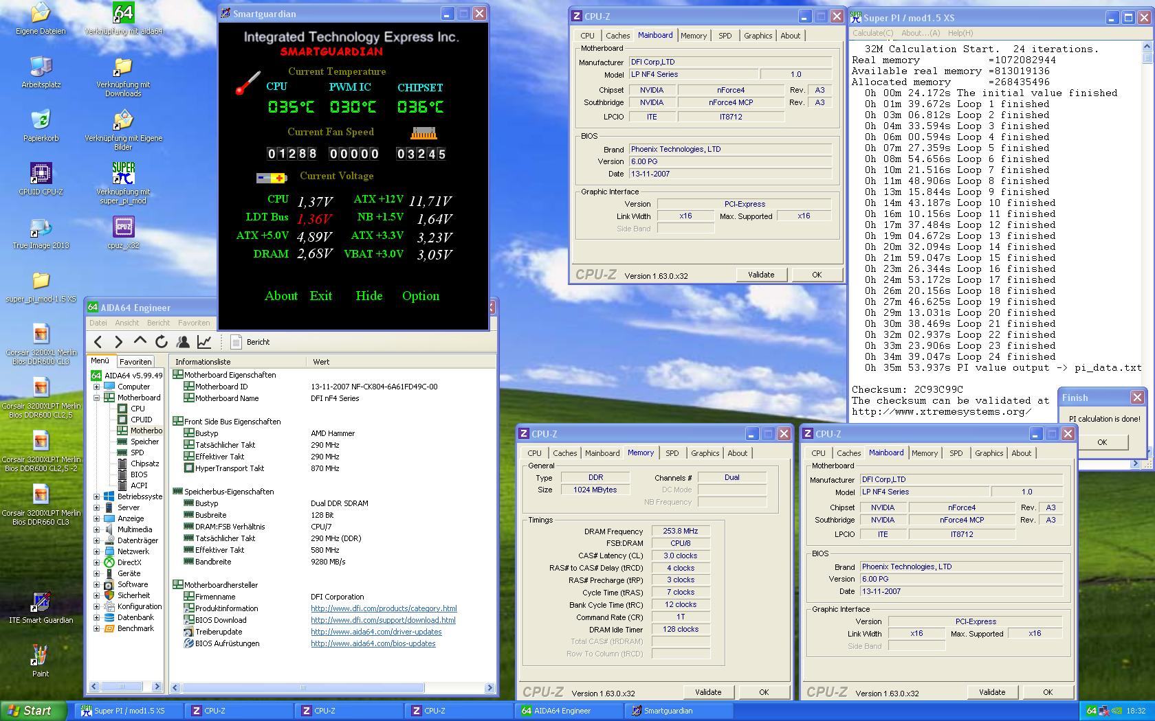Open Help(H) menu in Super PI

pos(960,33)
